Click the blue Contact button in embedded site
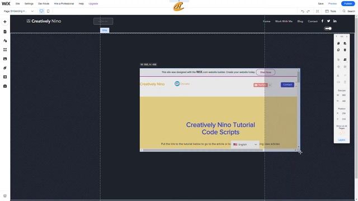Screen dimensions: 358x201 (288, 85)
